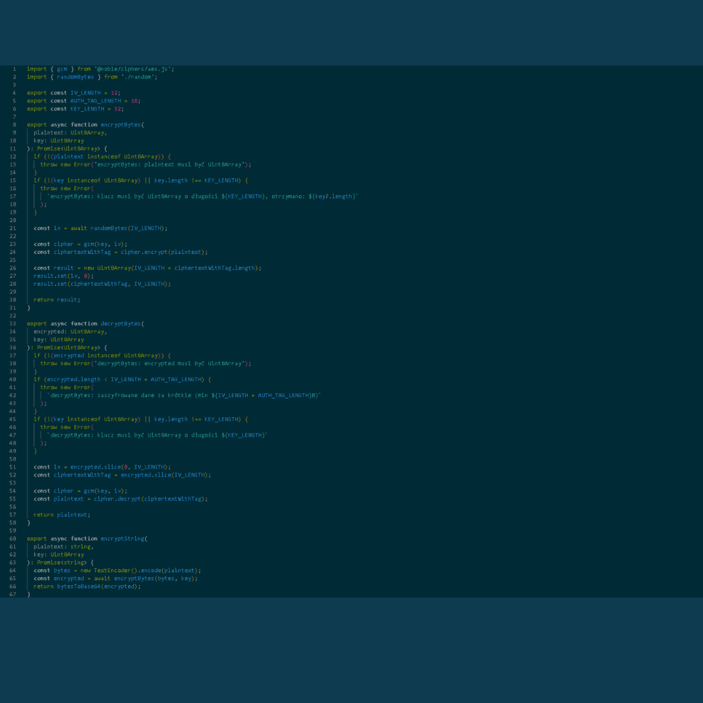Click encryptBytes function name on line 8
The height and width of the screenshot is (703, 703).
120,124
